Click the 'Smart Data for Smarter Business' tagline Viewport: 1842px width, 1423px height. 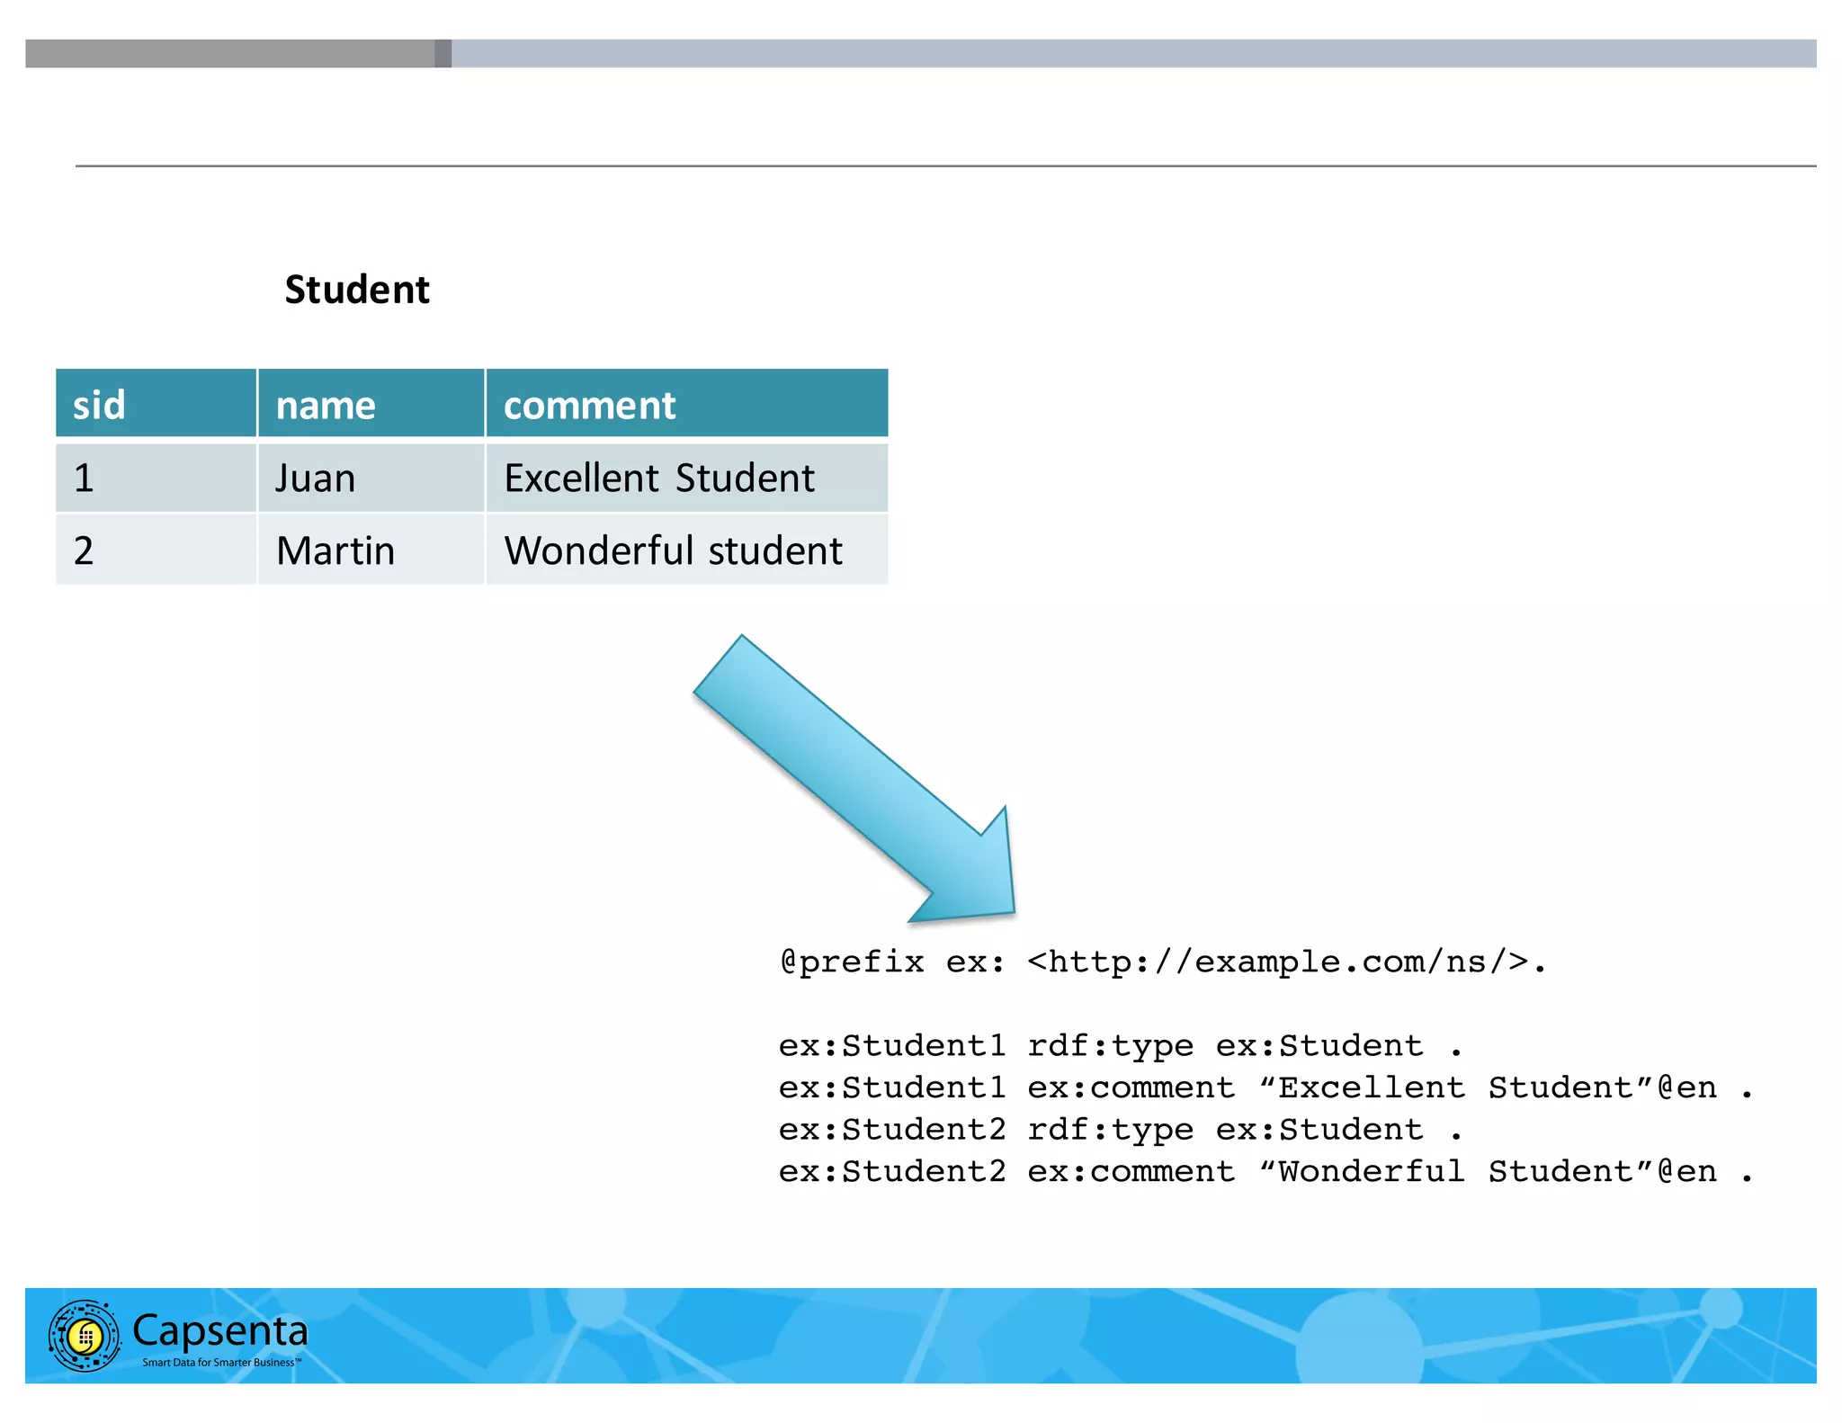coord(222,1363)
